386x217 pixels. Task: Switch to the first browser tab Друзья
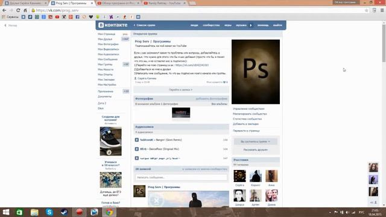[x=25, y=3]
